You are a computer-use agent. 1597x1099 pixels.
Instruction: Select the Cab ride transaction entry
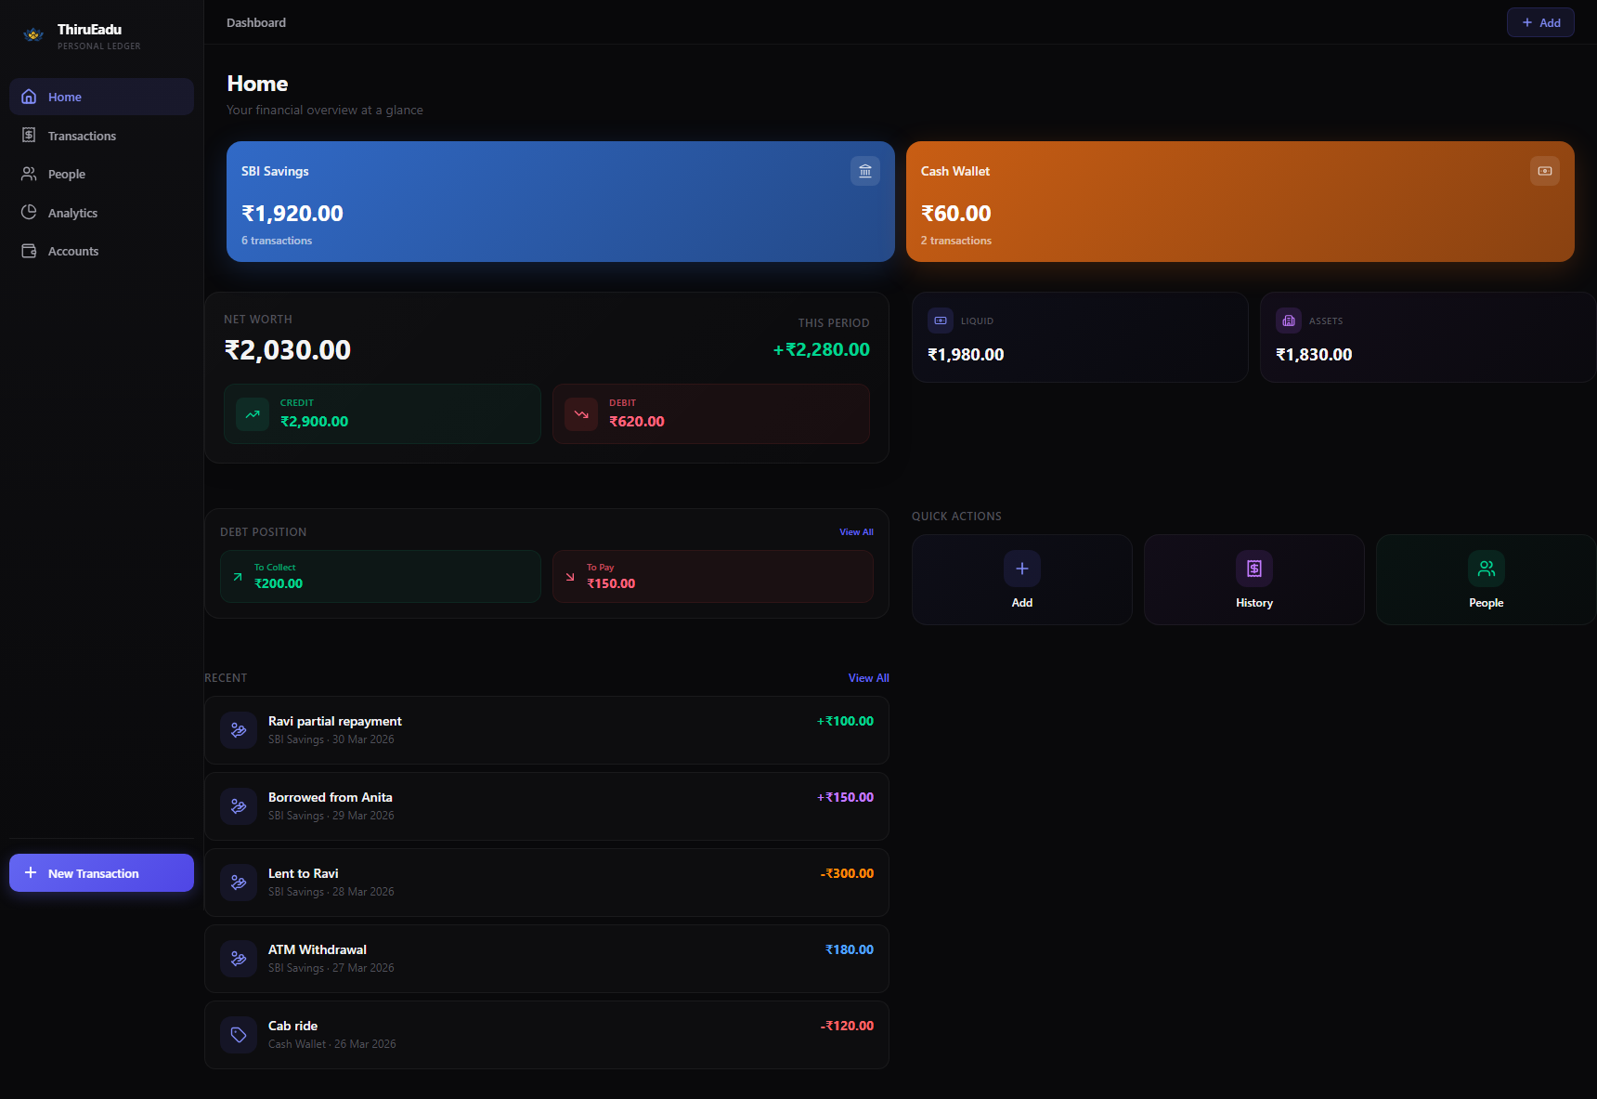[x=546, y=1034]
